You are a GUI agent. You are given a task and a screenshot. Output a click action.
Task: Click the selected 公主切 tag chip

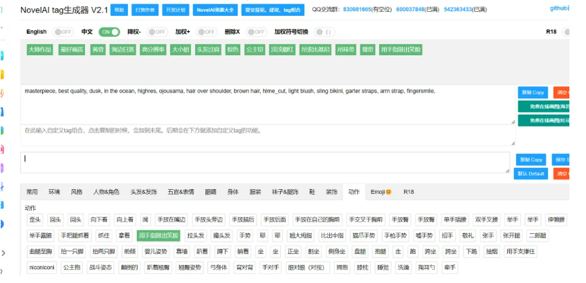tap(255, 50)
